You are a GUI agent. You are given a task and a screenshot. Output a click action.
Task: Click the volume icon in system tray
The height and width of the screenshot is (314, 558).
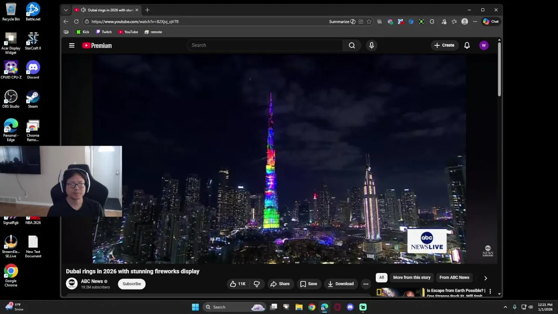(x=531, y=307)
